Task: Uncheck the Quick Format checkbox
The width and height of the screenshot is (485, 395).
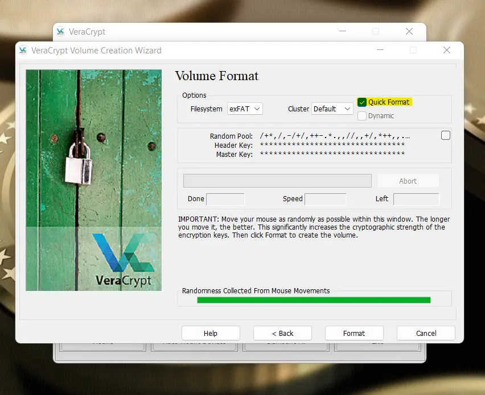Action: click(361, 102)
